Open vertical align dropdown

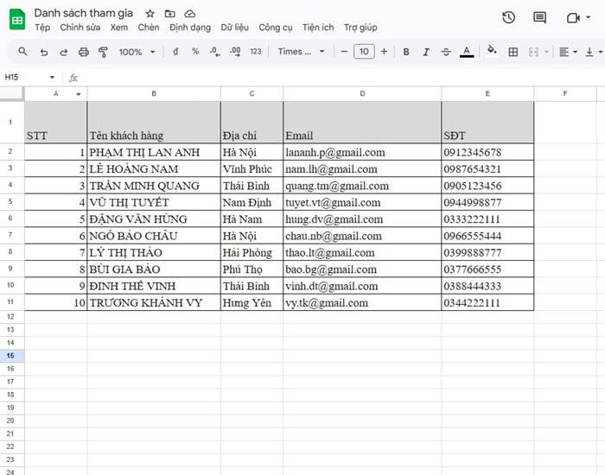point(594,52)
